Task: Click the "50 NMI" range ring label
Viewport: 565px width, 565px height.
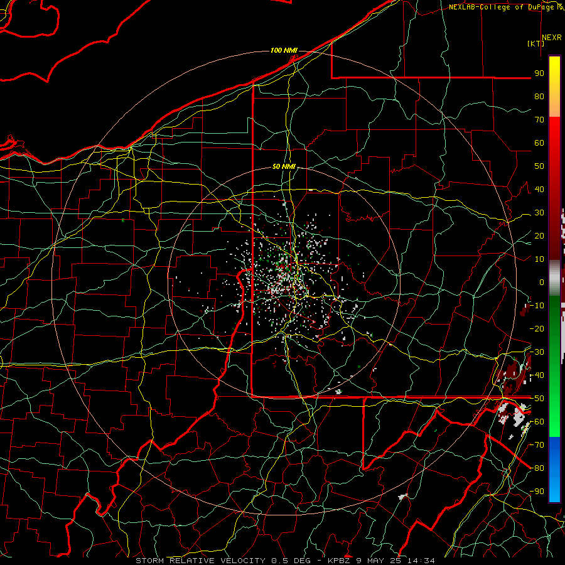Action: [284, 166]
